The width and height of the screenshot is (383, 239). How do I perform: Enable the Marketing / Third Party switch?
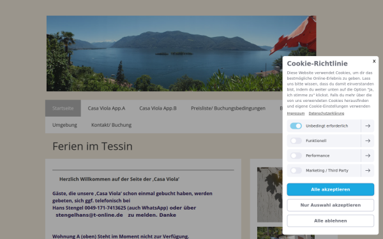[x=296, y=170]
